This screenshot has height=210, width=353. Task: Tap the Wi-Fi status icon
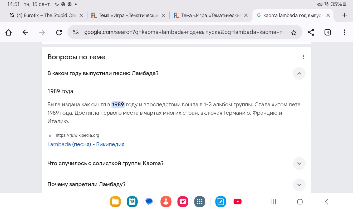point(327,4)
